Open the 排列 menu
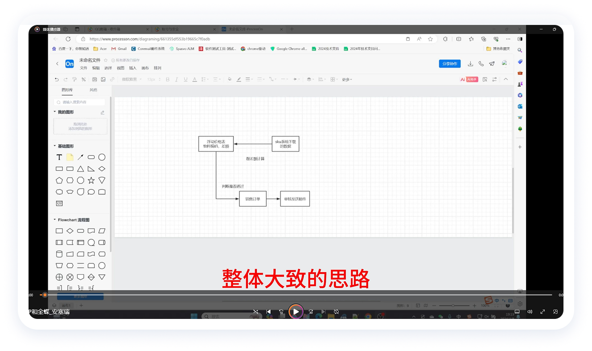The height and width of the screenshot is (351, 592). click(157, 68)
